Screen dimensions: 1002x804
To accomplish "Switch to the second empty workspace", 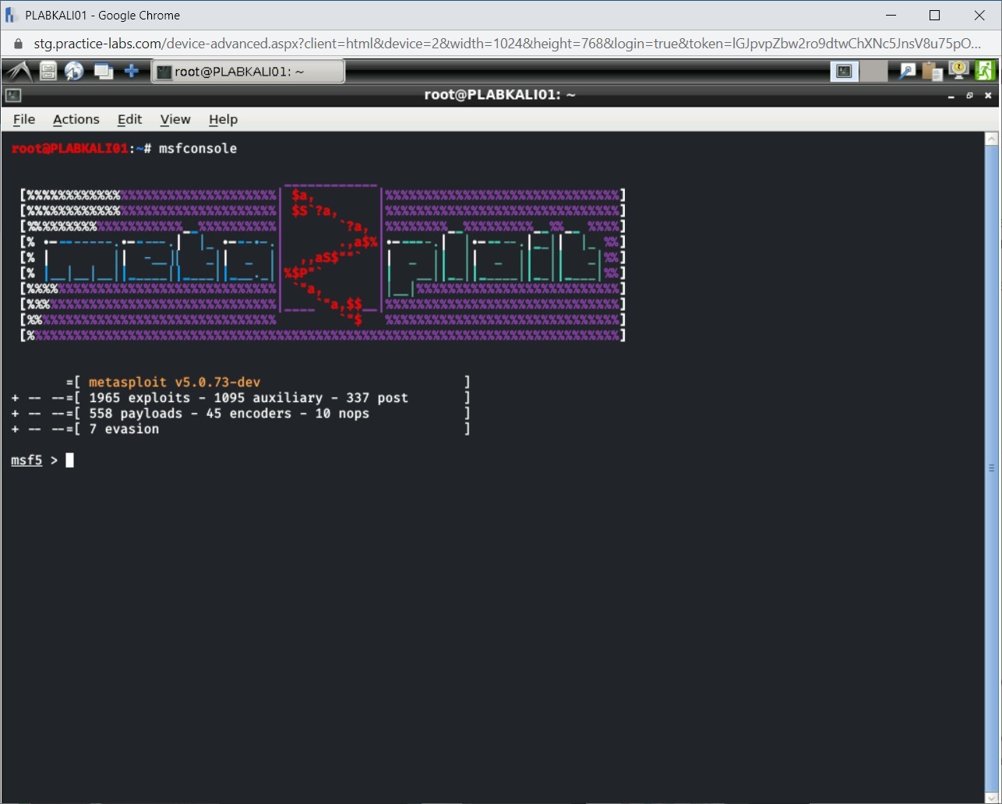I will [x=874, y=72].
